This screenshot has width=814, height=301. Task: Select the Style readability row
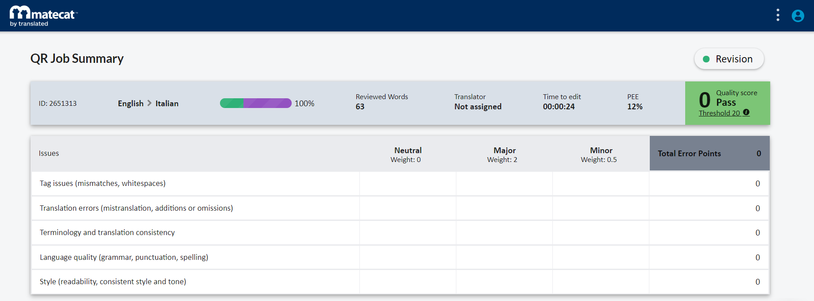tap(113, 282)
